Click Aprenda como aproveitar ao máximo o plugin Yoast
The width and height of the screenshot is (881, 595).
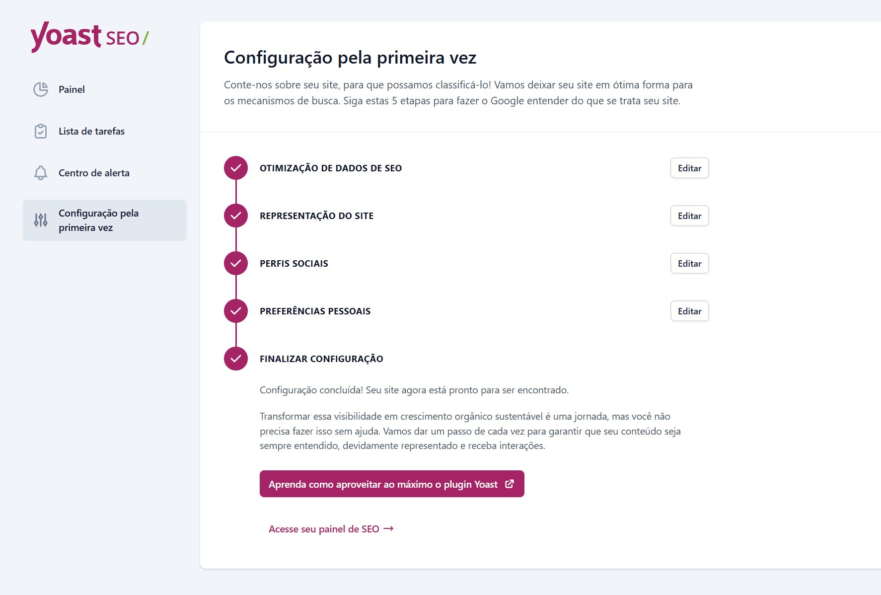pyautogui.click(x=392, y=484)
